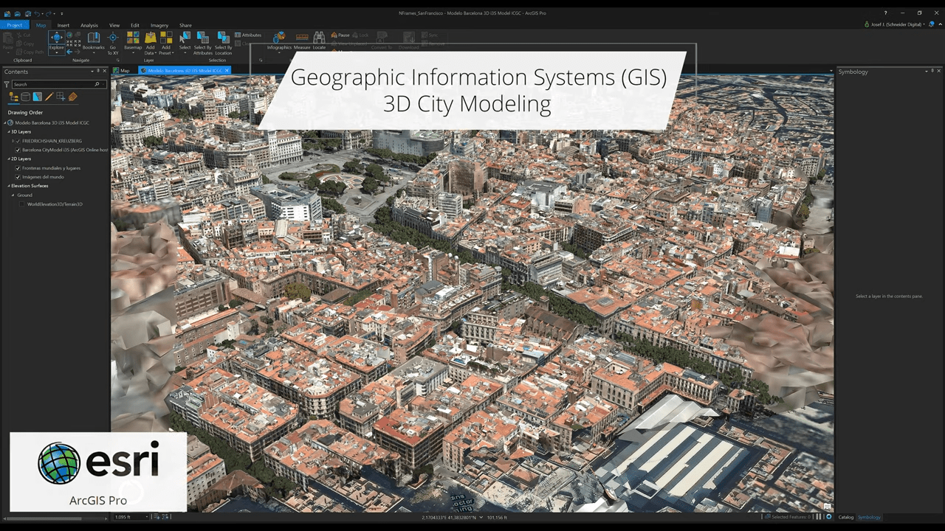Click the filter funnel icon in Contents
Screen dimensions: 945x531
point(7,84)
